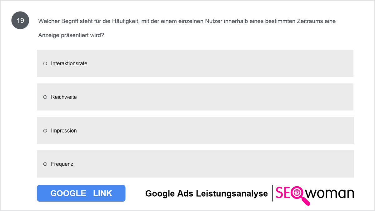Click the question's second line 'Anzeige präsentiert wird?'
This screenshot has width=375, height=211.
coord(71,35)
